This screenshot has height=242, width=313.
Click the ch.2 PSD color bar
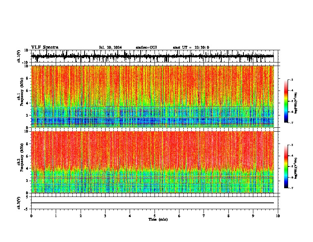pos(286,166)
